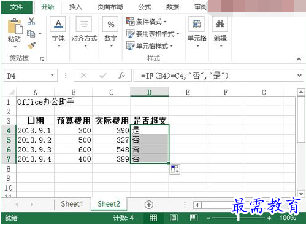Open the copy options dropdown arrow
Viewport: 306px width, 225px height.
(40, 34)
